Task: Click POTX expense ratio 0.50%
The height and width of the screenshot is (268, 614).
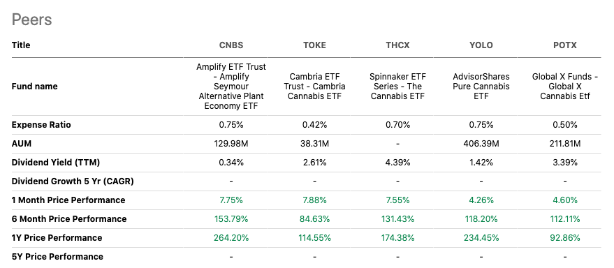Action: pos(564,125)
